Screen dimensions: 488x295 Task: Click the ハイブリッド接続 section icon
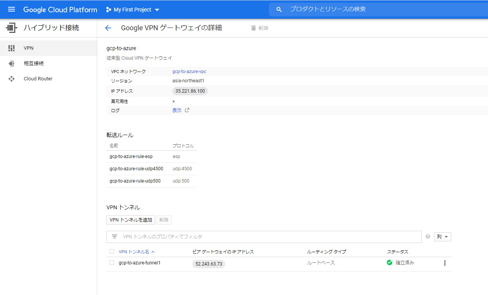coord(11,28)
